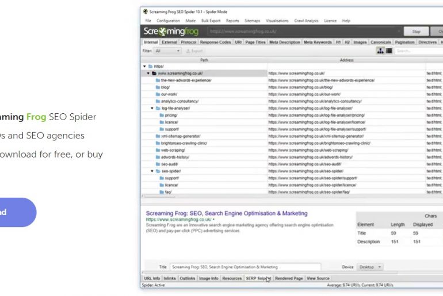The image size is (443, 296).
Task: Select address ending /seo-spider/licence/
Action: (x=312, y=185)
